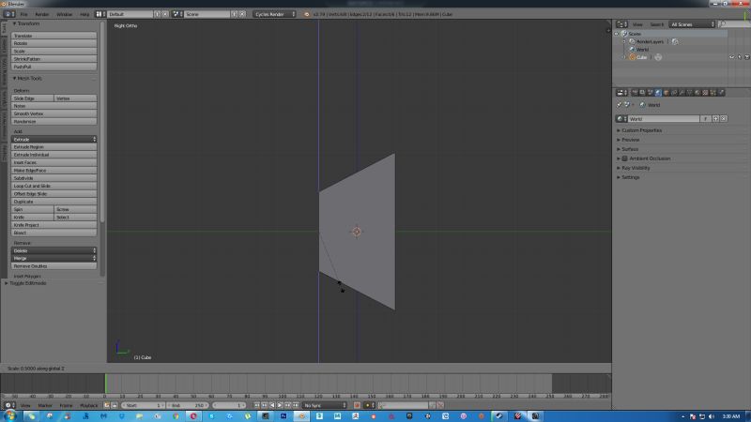Viewport: 751px width, 422px height.
Task: Click the End frame field in timeline
Action: (189, 405)
